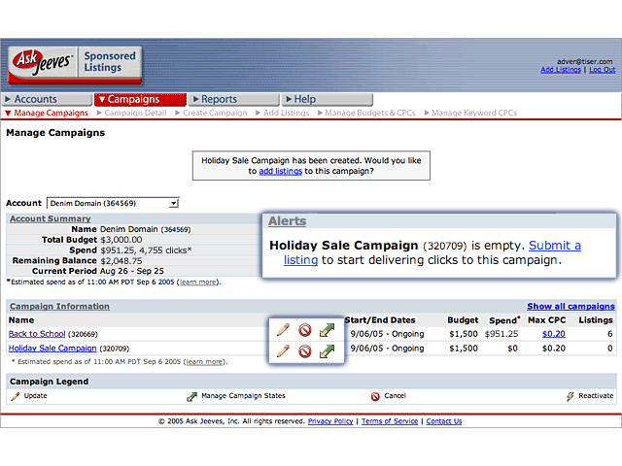The height and width of the screenshot is (466, 622).
Task: Open the Contact Us footer link
Action: (x=444, y=421)
